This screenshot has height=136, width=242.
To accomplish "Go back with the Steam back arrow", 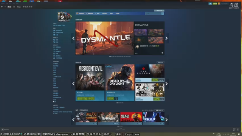I will 2,7.
